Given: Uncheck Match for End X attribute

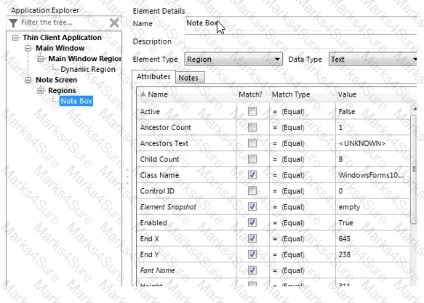Looking at the screenshot, I should click(x=252, y=238).
